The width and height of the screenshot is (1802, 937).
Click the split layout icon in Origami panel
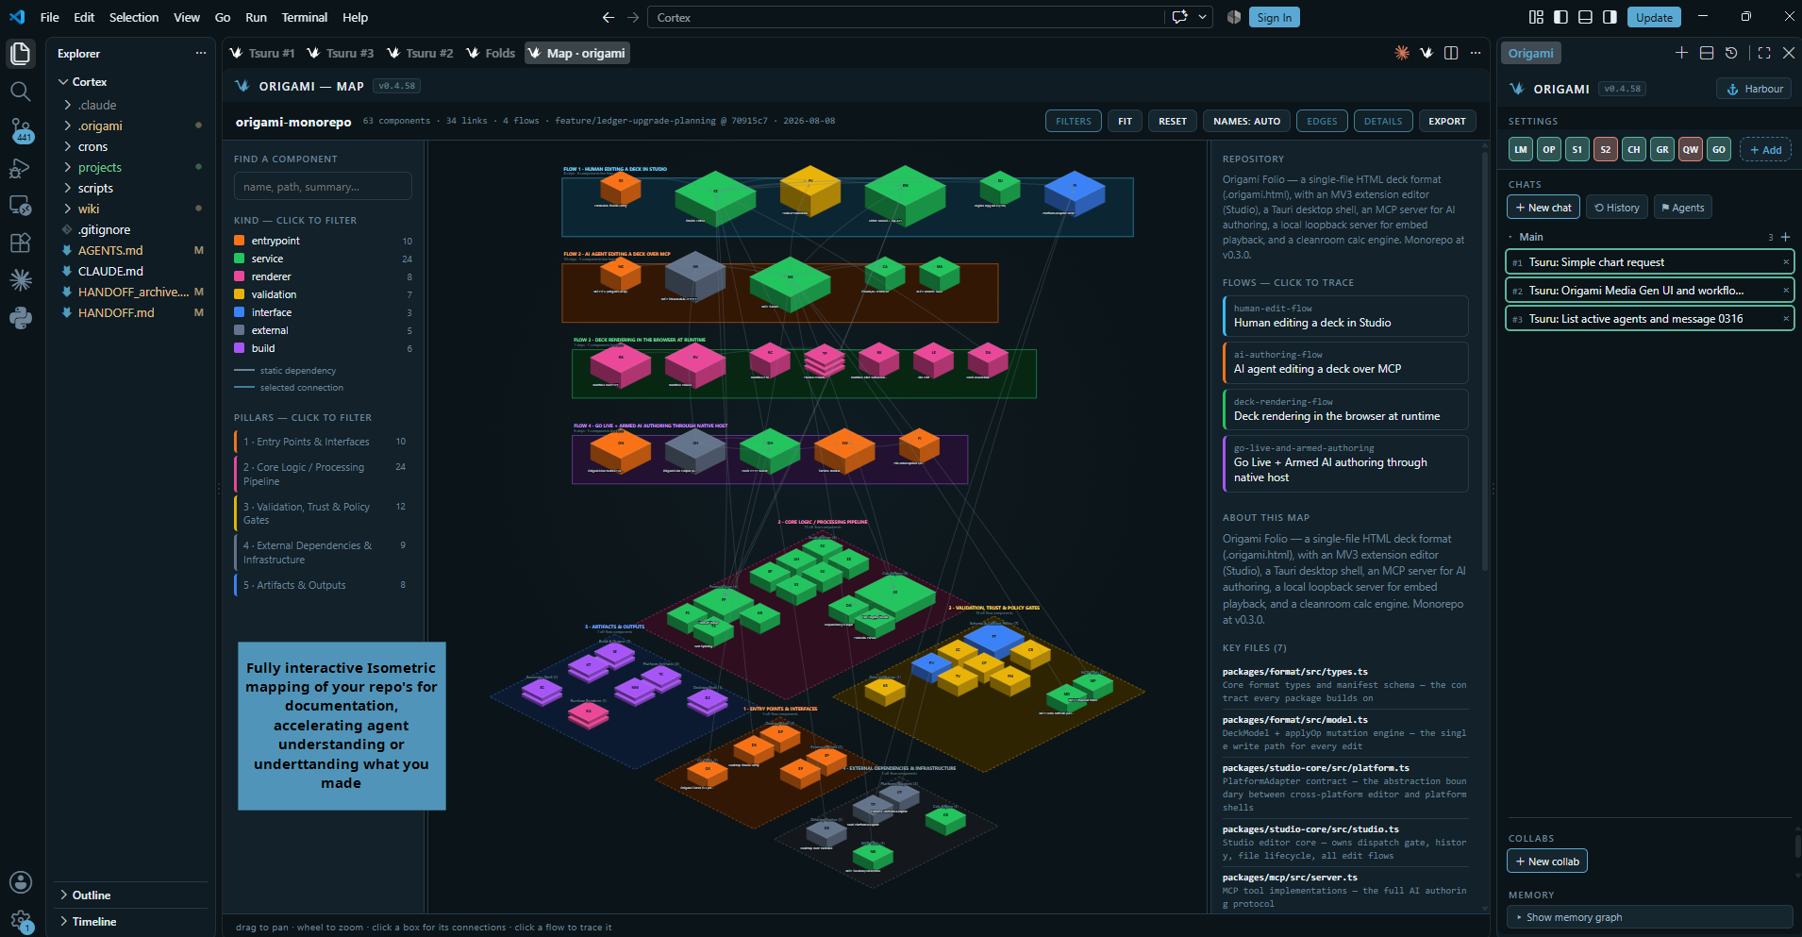click(x=1707, y=53)
